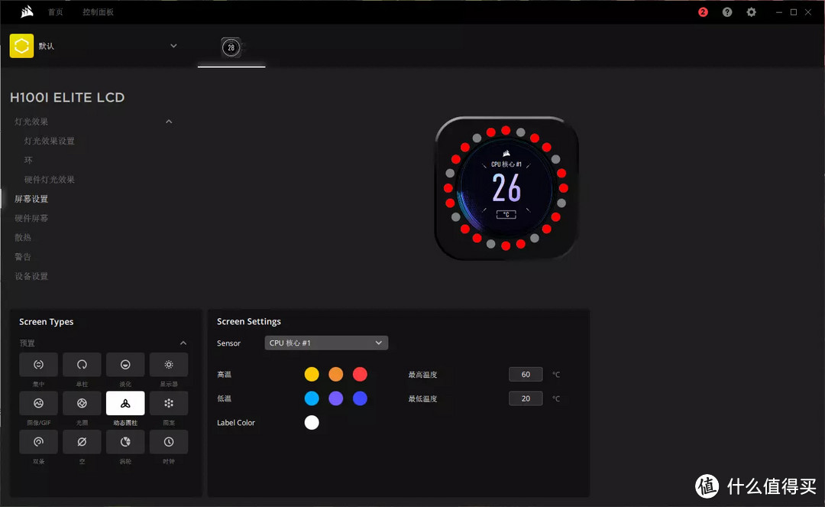Pick the dark blue 低温 color swatch
The width and height of the screenshot is (825, 507).
pos(360,398)
